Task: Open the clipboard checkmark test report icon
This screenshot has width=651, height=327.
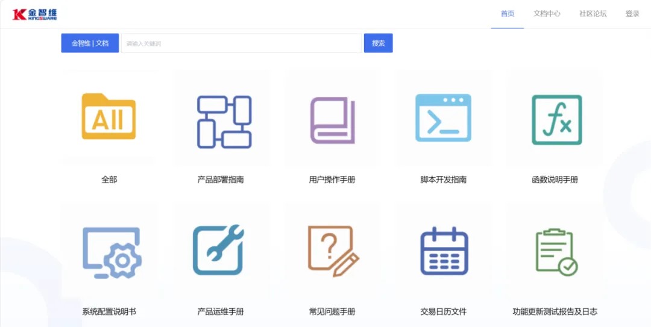Action: click(556, 252)
